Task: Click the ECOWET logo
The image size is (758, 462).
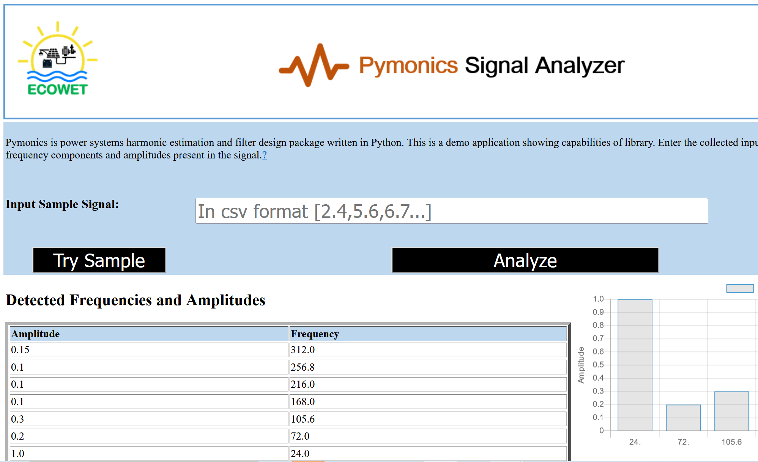Action: pyautogui.click(x=58, y=58)
